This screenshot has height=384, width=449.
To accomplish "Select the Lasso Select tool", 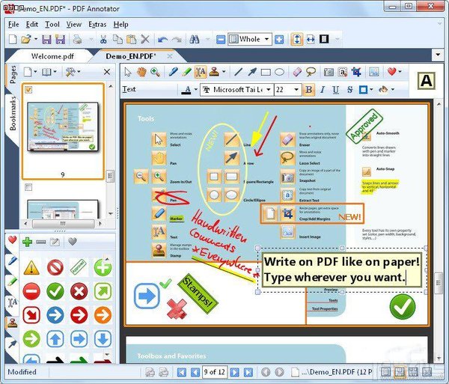I will (x=311, y=72).
